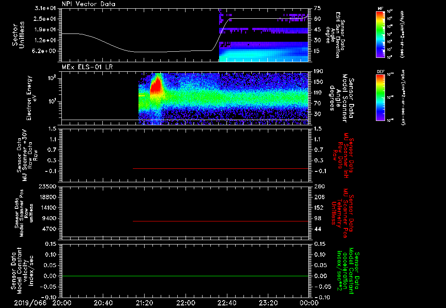Click the 22:40 time axis label
The width and height of the screenshot is (446, 308).
[x=226, y=303]
